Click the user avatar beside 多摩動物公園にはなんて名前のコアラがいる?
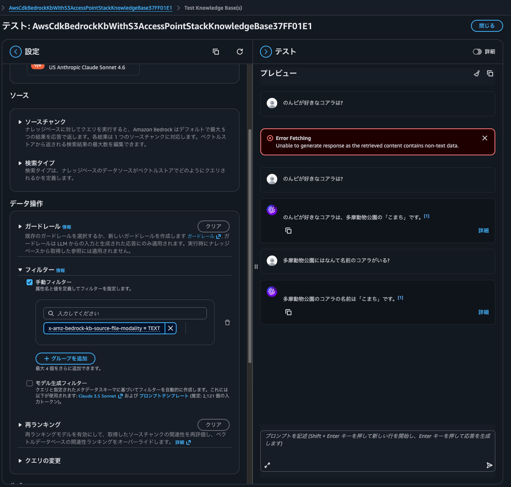 point(272,261)
